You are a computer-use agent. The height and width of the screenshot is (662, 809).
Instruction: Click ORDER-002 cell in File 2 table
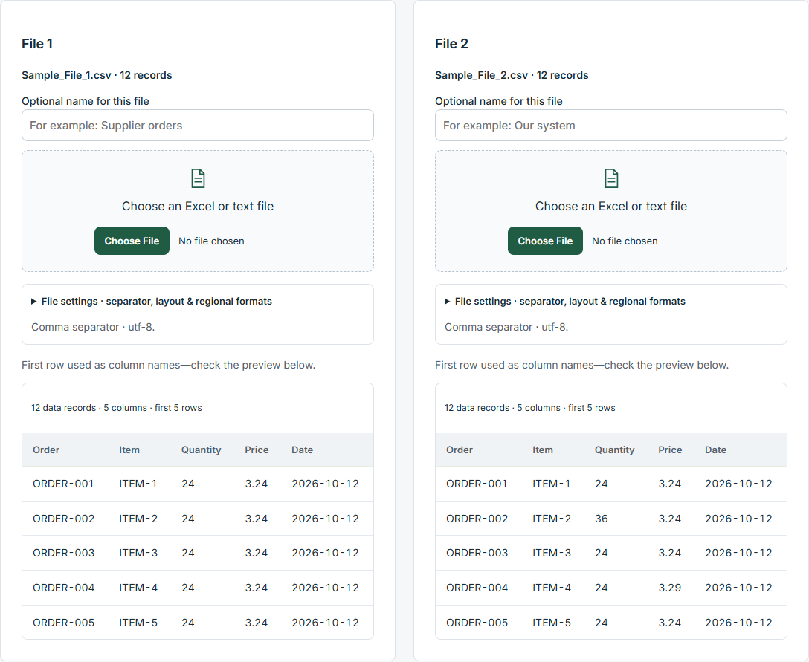[x=477, y=519]
